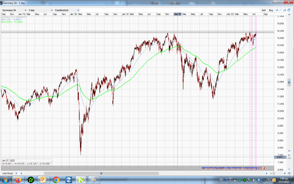The image size is (294, 184).
Task: Zoom in time axis with plus
Action: click(285, 173)
